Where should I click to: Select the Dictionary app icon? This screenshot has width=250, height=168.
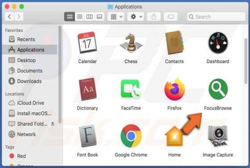[87, 89]
